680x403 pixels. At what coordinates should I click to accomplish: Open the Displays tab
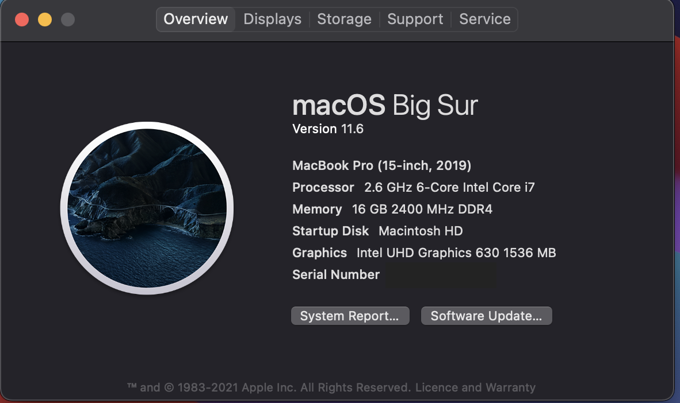coord(272,19)
